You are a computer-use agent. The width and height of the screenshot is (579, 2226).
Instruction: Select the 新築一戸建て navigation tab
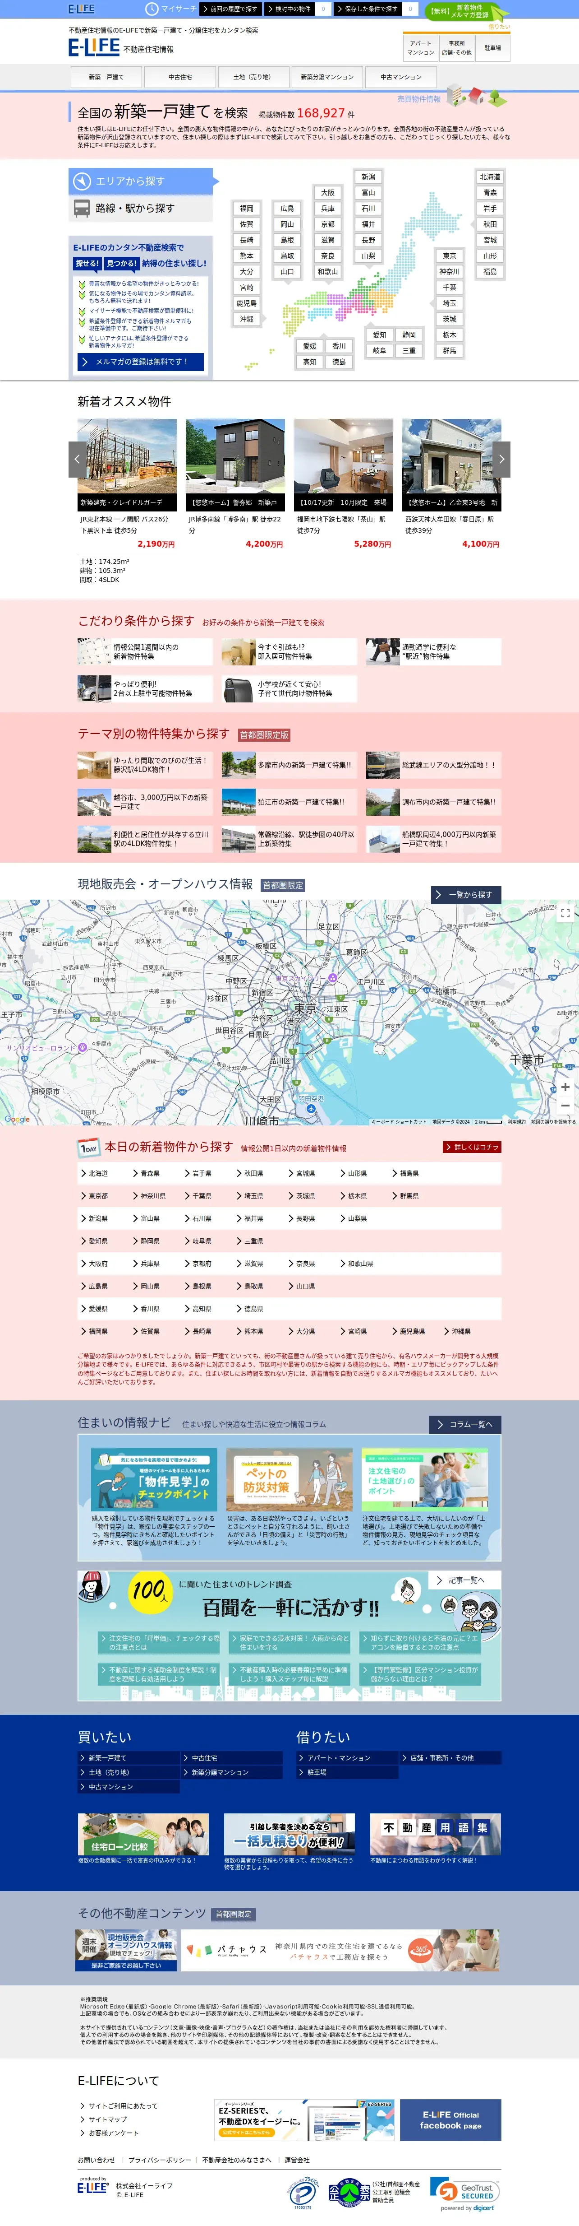[x=106, y=77]
